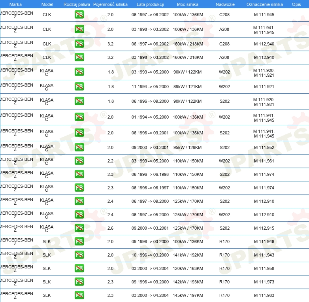Select the engine code cell M 112.915
Screen dimensions: 309x302
click(264, 228)
